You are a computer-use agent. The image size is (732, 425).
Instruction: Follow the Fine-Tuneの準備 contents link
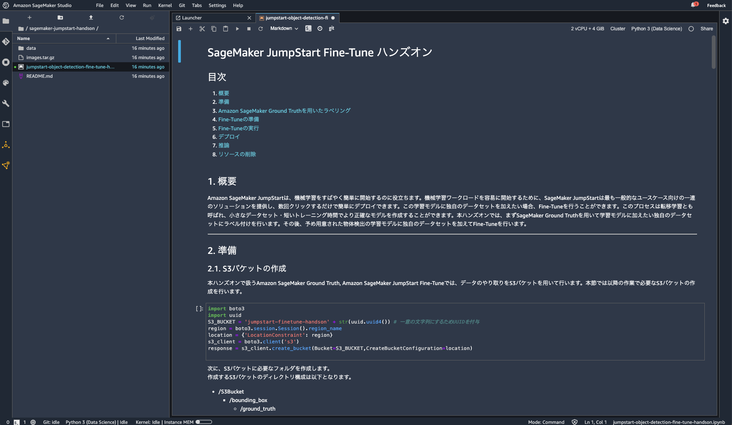pyautogui.click(x=238, y=119)
